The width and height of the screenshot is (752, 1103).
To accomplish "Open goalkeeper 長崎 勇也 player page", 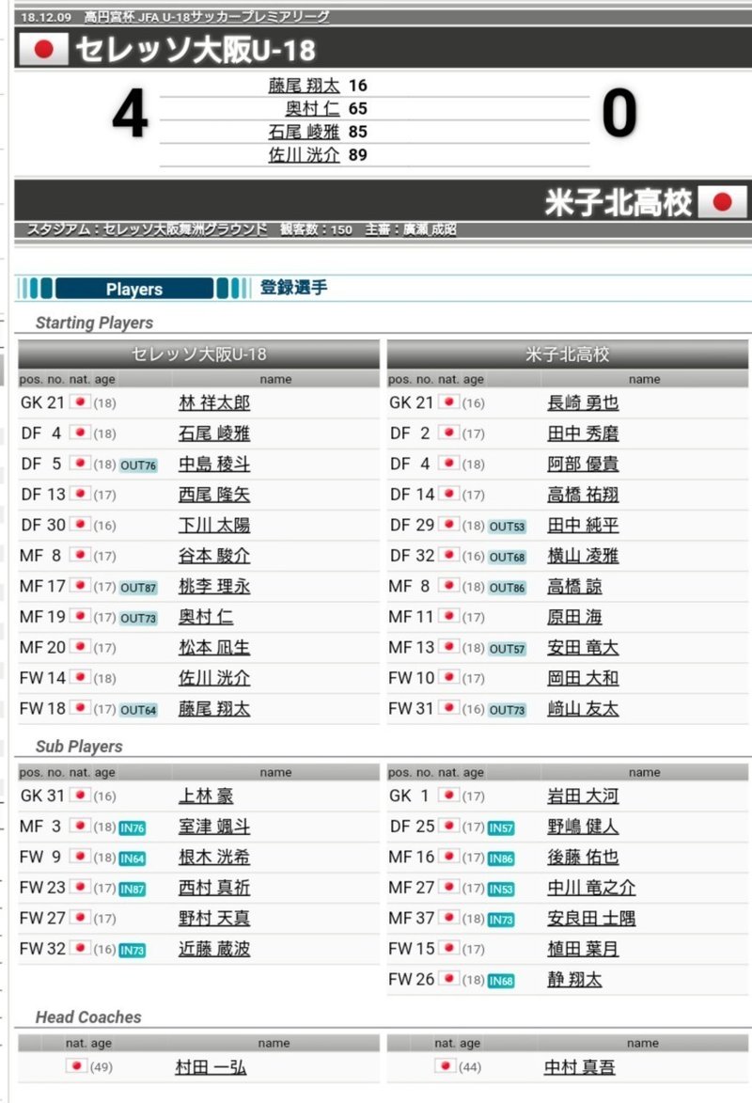I will [583, 403].
